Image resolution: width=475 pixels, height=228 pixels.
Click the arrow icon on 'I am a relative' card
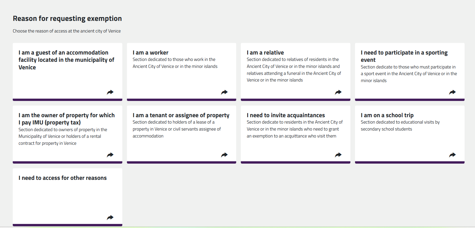pyautogui.click(x=338, y=92)
